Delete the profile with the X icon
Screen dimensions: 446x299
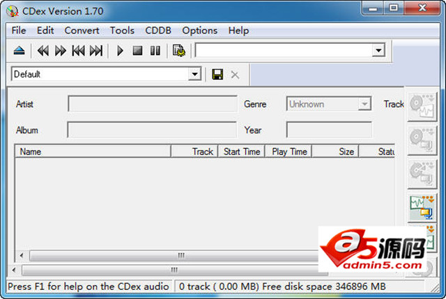coord(235,75)
